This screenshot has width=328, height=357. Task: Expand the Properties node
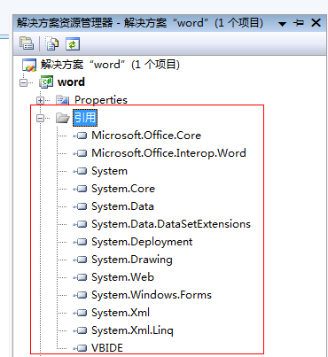click(41, 100)
